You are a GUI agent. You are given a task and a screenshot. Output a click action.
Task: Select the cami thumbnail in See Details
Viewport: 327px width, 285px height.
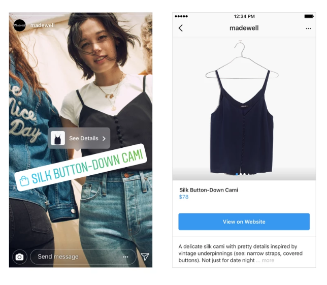point(58,138)
